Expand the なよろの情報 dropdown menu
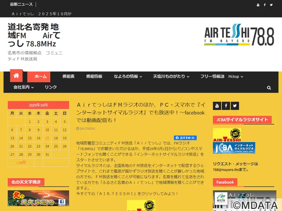The image size is (282, 211). 128,76
